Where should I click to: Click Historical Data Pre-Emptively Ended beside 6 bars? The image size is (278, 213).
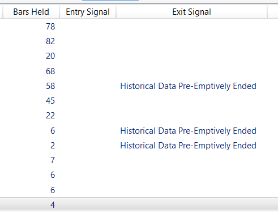(188, 131)
